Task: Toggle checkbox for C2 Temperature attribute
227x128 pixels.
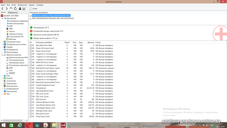Action: (x=31, y=88)
